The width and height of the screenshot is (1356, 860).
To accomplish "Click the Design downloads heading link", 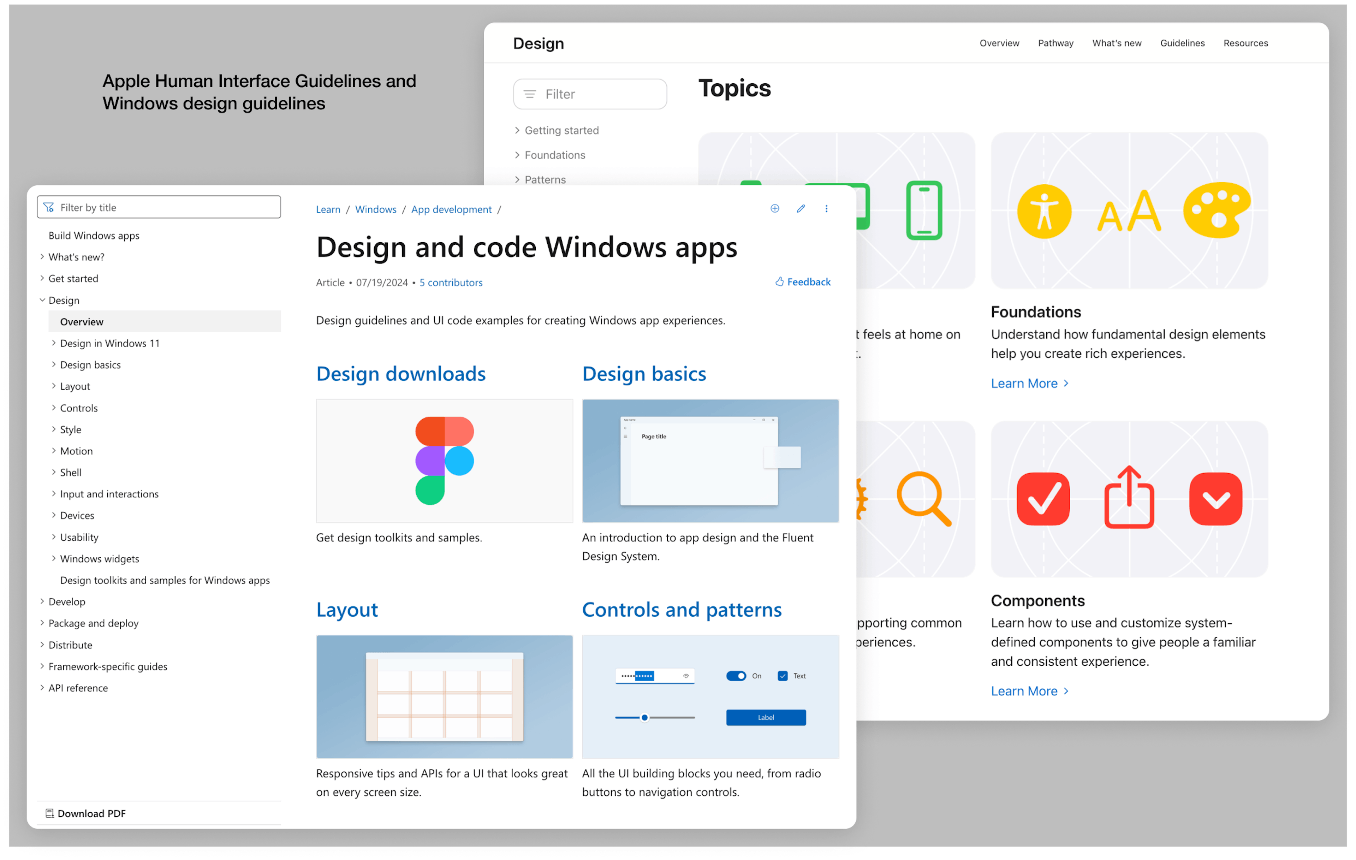I will (401, 374).
